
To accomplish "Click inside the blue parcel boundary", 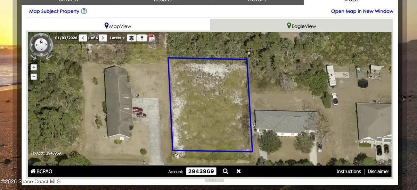I will click(211, 106).
